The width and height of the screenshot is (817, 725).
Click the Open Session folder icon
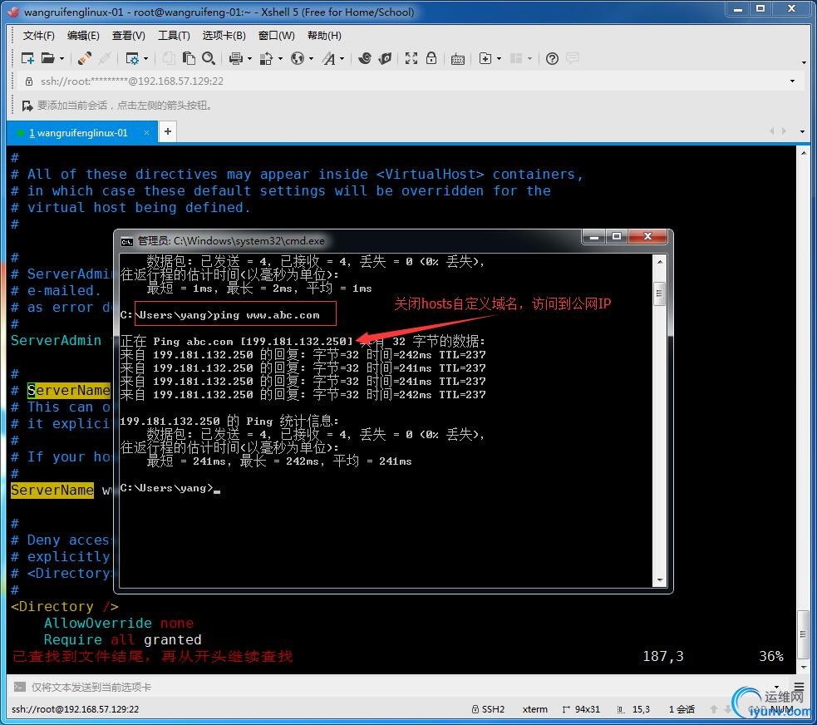[48, 58]
